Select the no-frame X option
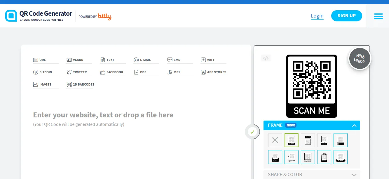 click(x=275, y=140)
